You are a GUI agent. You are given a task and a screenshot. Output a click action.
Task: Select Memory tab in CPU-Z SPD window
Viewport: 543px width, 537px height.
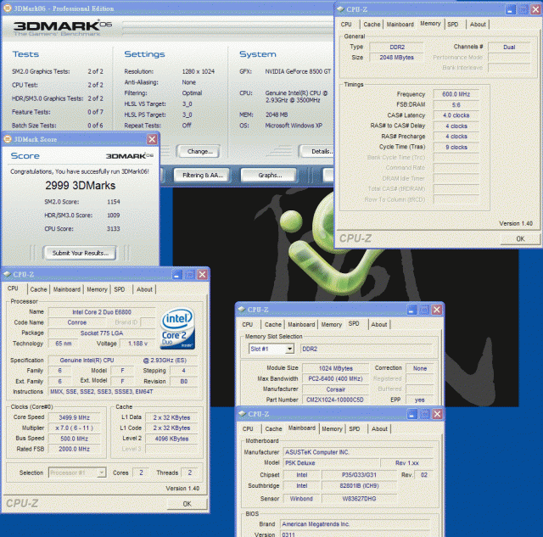click(332, 325)
